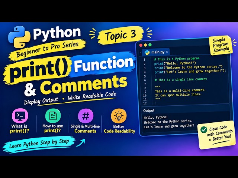
Task: Click the purple hash symbol icon
Action: point(86,116)
